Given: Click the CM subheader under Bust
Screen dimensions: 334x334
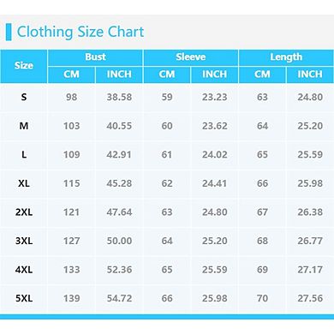Looking at the screenshot, I should pos(71,75).
